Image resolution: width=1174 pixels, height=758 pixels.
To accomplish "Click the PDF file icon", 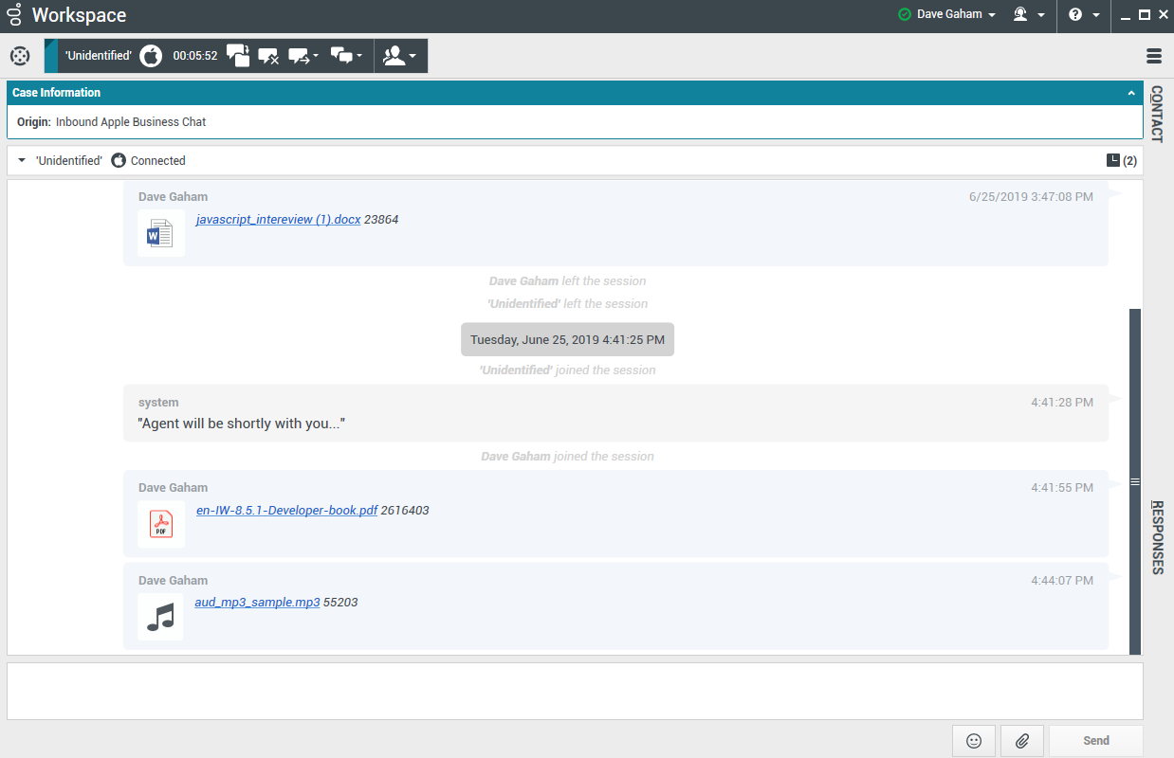I will pos(160,524).
